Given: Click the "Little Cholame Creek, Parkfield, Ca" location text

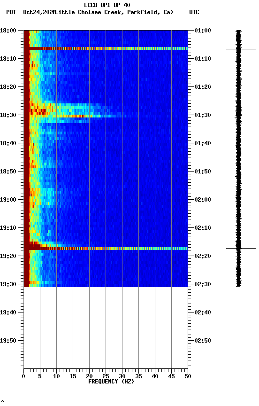Looking at the screenshot, I should pos(113,12).
